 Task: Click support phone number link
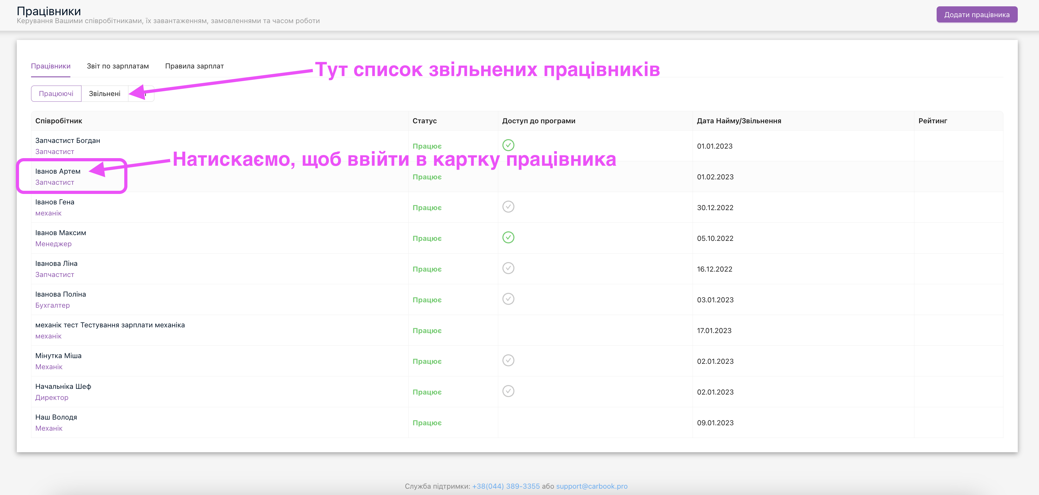(x=506, y=486)
